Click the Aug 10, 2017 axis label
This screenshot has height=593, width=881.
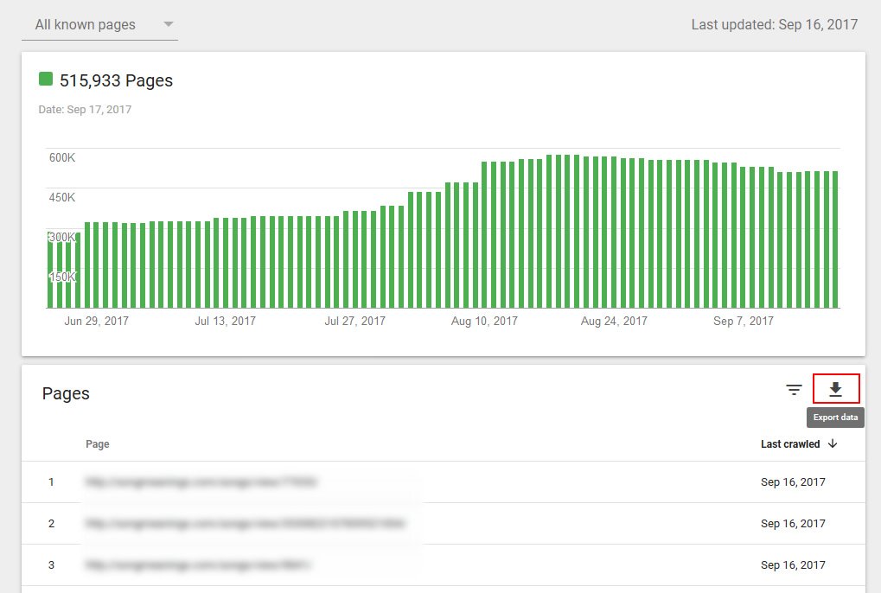pos(484,322)
